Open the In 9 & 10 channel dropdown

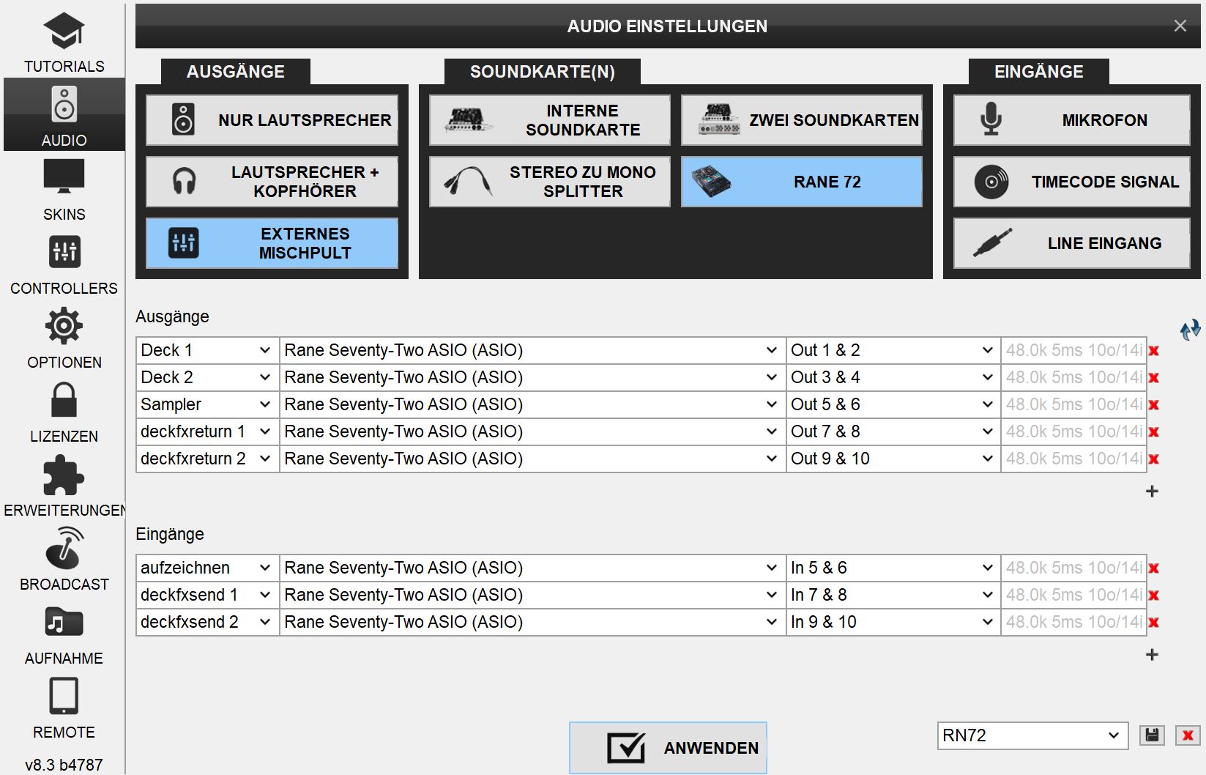893,622
